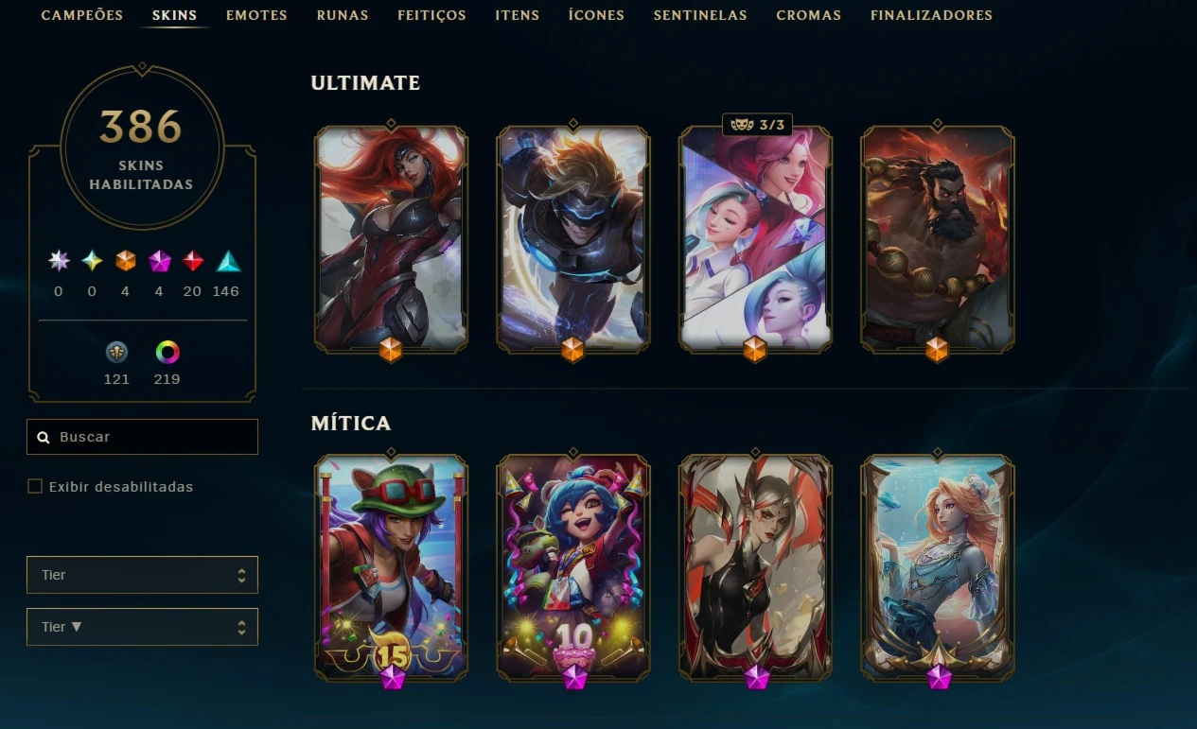This screenshot has width=1197, height=729.
Task: Click the pink Mythic tier gem icon
Action: pos(159,261)
